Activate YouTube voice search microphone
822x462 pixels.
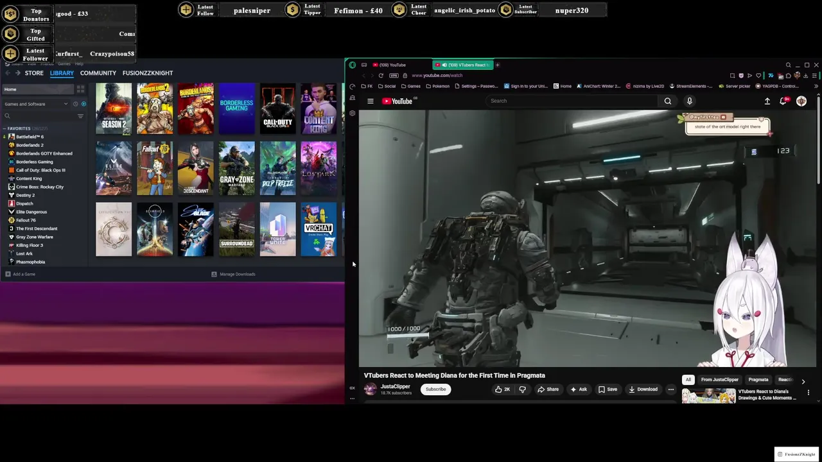690,101
